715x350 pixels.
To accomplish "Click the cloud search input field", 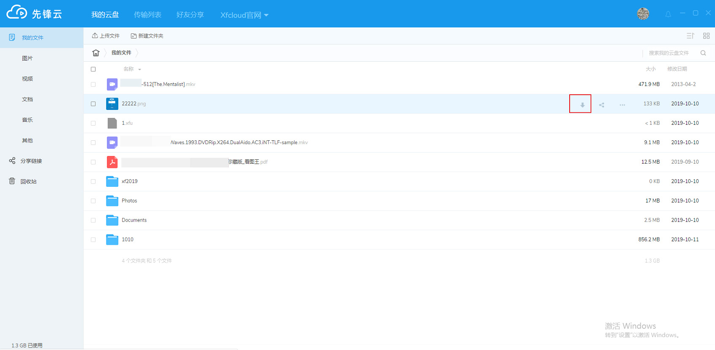I will click(x=670, y=53).
